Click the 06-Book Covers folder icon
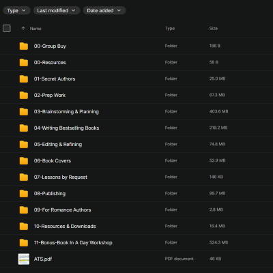 [24, 161]
